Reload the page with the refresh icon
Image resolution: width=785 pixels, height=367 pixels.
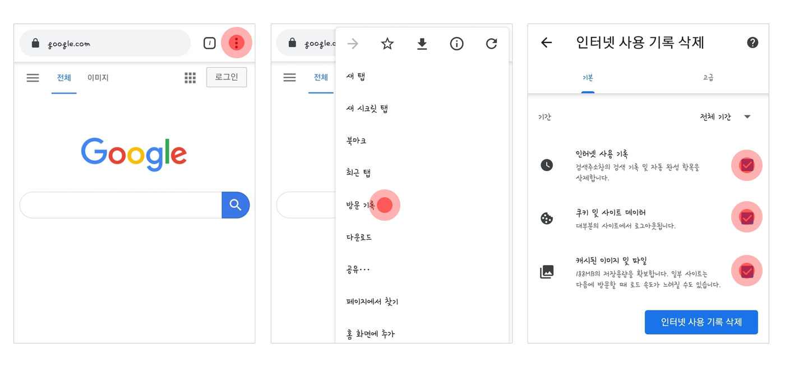(491, 44)
